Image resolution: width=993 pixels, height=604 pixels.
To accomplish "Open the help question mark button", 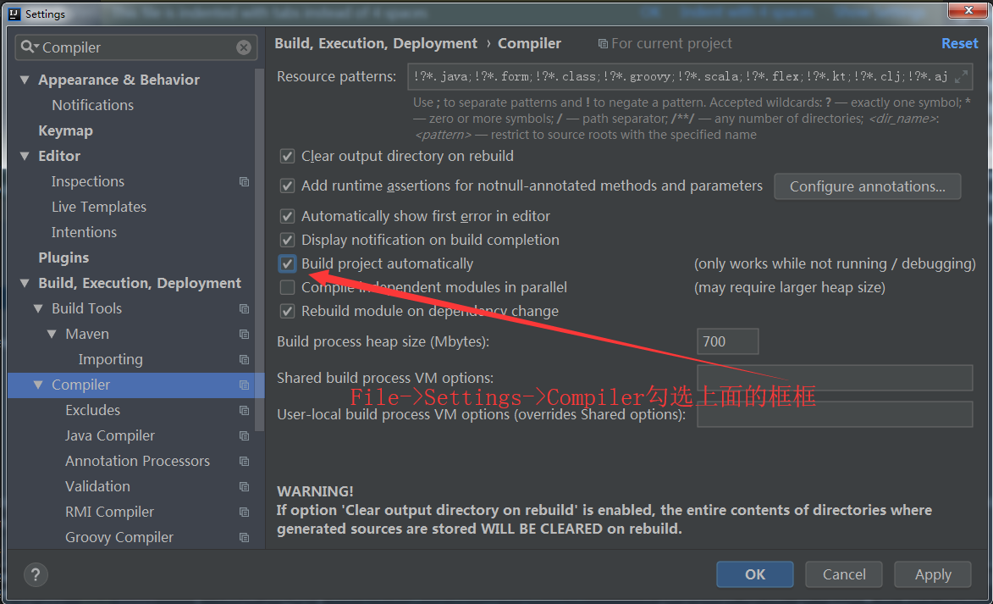I will click(36, 574).
